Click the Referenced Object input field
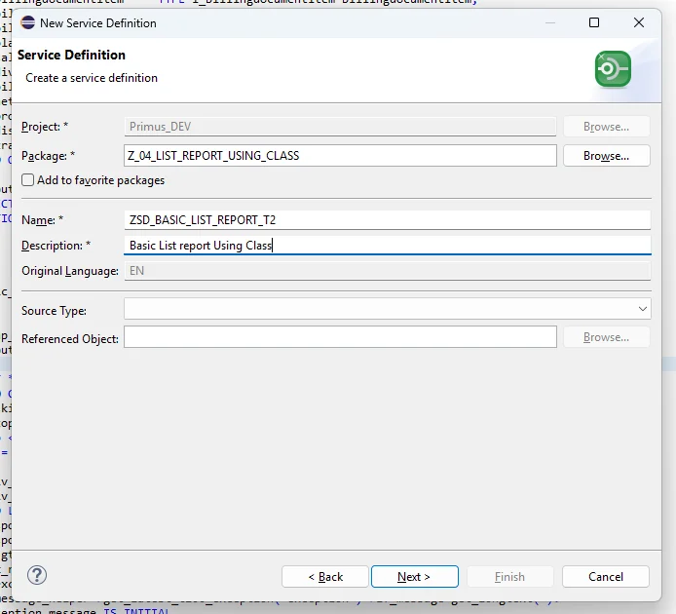The height and width of the screenshot is (614, 676). coord(341,337)
